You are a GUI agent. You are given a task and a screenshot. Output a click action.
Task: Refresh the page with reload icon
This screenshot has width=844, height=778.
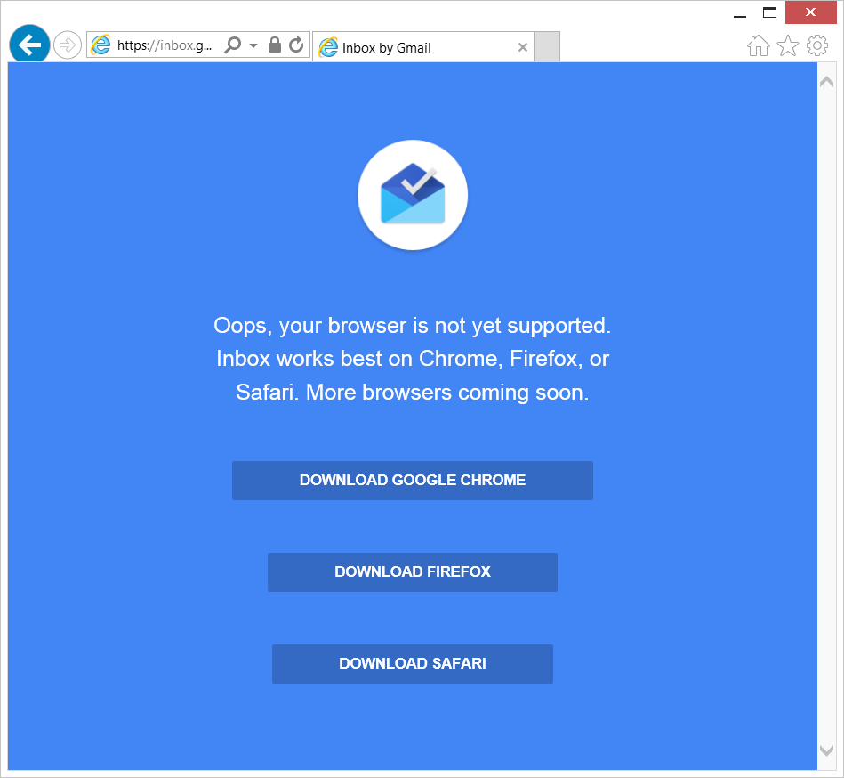click(296, 45)
